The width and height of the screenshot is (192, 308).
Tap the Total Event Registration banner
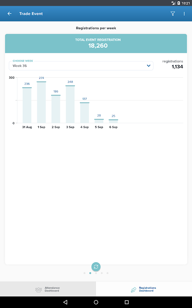(x=96, y=44)
